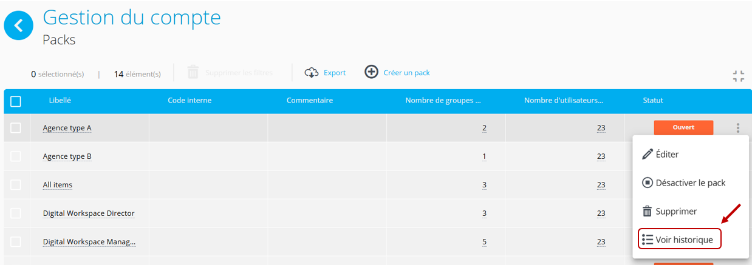This screenshot has height=265, width=752.
Task: Click the blue back arrow button
Action: [19, 25]
